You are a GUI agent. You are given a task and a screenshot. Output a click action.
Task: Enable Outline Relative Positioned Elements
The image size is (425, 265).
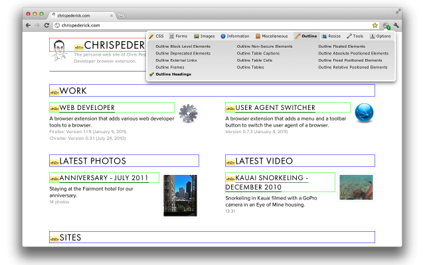[353, 68]
